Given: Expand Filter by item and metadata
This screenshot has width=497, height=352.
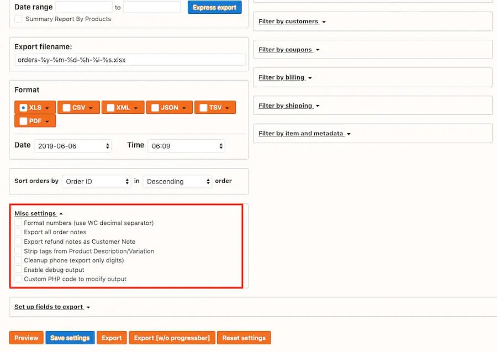Looking at the screenshot, I should click(304, 134).
